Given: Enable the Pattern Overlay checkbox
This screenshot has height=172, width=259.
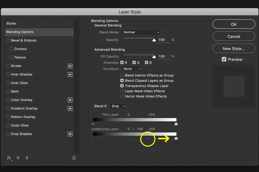Looking at the screenshot, I should (x=8, y=117).
